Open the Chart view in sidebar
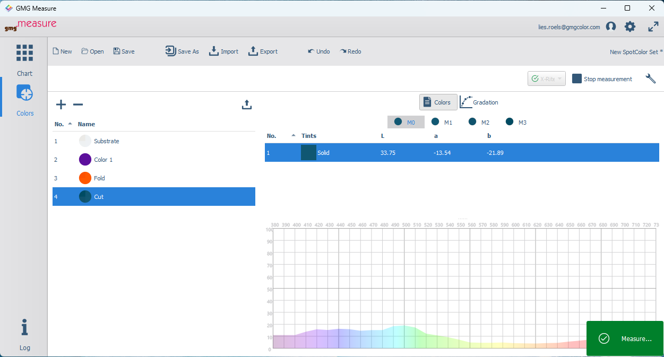This screenshot has width=664, height=357. click(24, 60)
